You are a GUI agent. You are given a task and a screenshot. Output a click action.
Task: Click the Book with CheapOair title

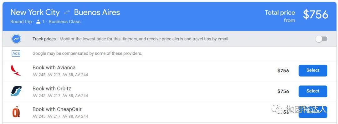(x=57, y=109)
